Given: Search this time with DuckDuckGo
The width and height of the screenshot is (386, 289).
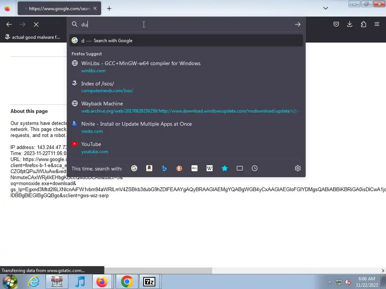Looking at the screenshot, I should click(x=179, y=168).
